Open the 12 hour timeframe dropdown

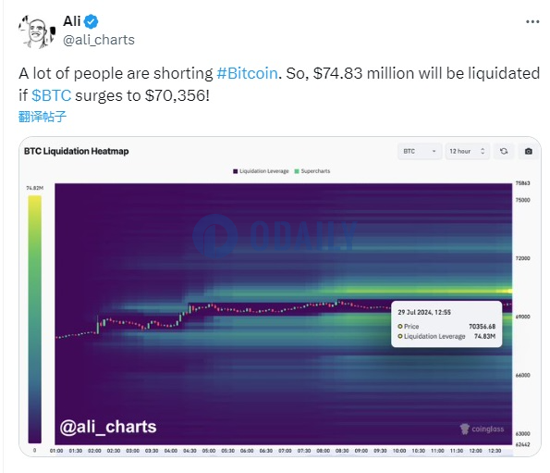point(467,151)
